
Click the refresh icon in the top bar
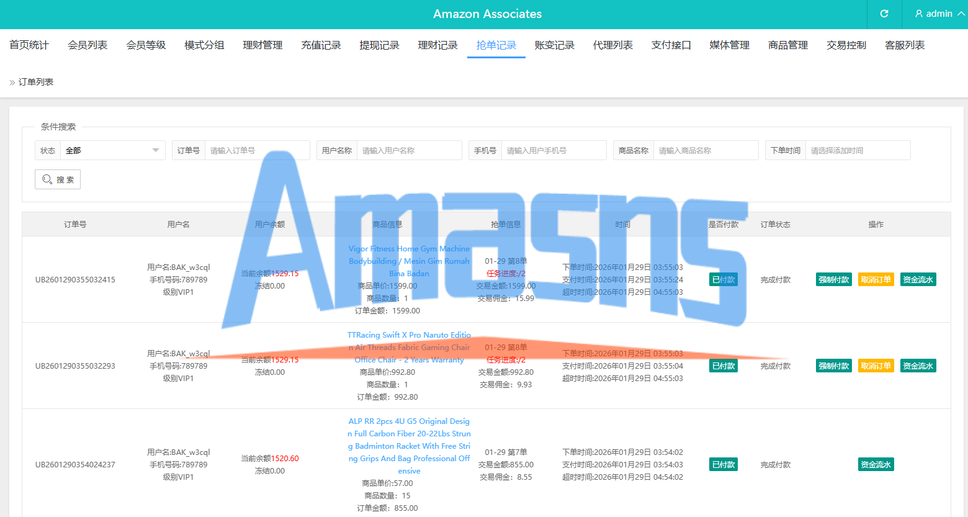(884, 14)
